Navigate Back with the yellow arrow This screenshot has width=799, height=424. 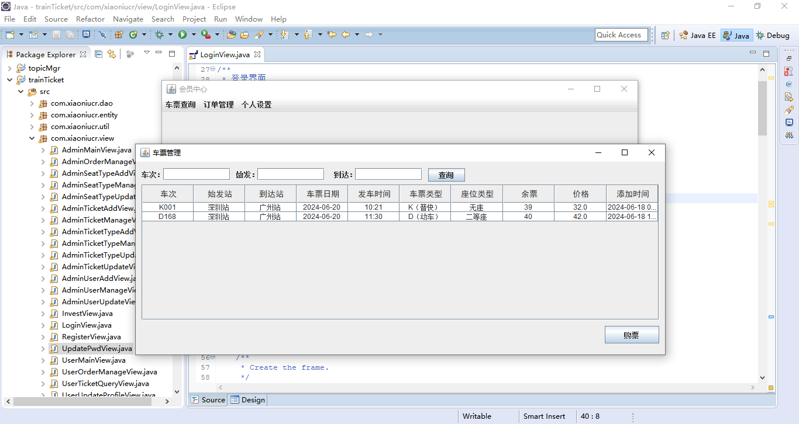tap(346, 35)
